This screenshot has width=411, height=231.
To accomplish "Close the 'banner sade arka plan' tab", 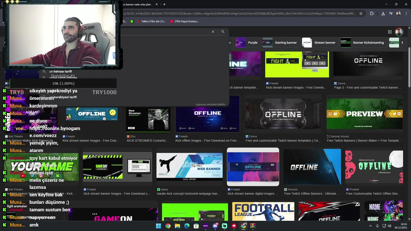I will [157, 4].
